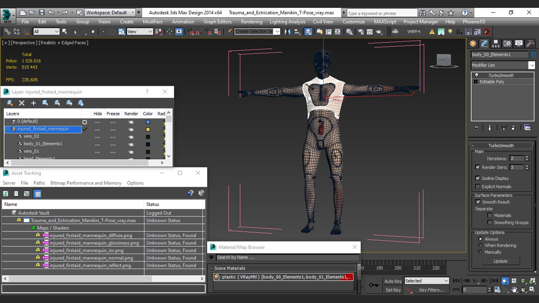Open the Modifier List dropdown
The height and width of the screenshot is (303, 539).
[503, 65]
